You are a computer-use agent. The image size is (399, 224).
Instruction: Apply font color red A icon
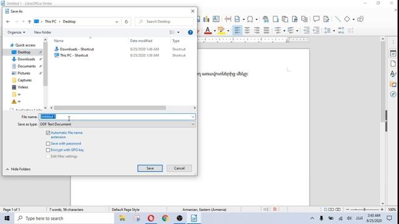point(208,30)
